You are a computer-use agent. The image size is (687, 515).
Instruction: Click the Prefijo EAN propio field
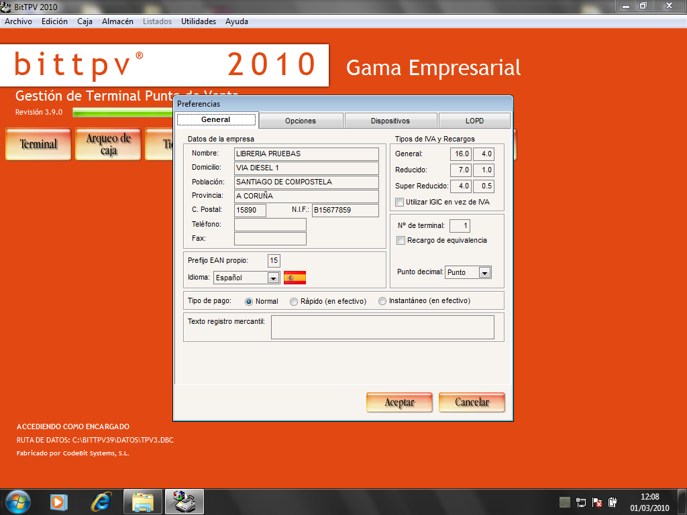(274, 261)
